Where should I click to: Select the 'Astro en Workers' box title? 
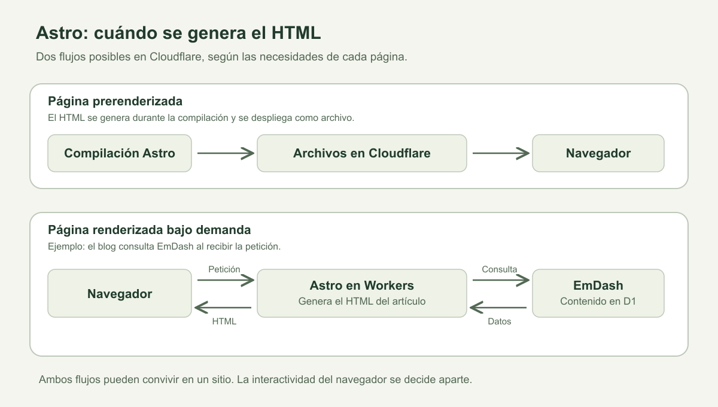[x=362, y=285]
